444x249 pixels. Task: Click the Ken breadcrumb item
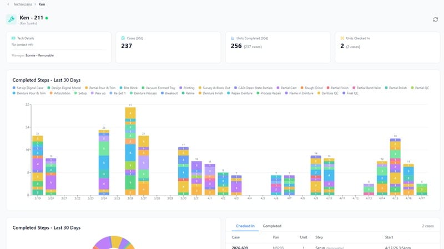click(x=42, y=4)
